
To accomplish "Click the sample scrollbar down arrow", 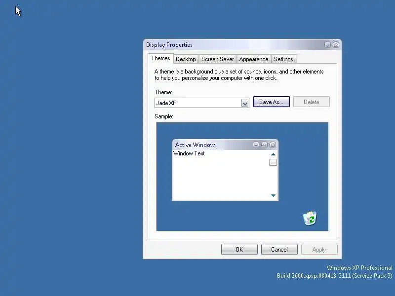I will [x=273, y=195].
